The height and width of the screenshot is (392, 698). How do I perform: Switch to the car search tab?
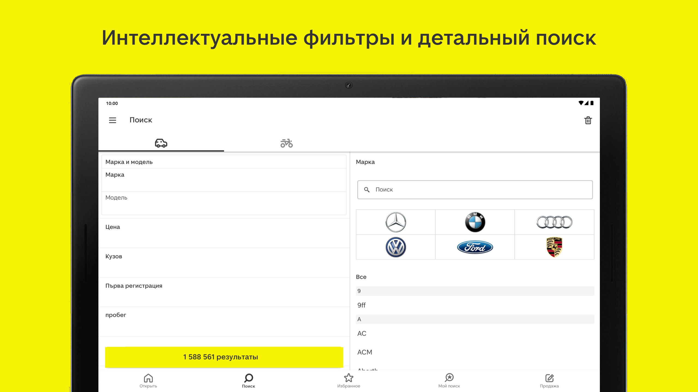coord(161,143)
